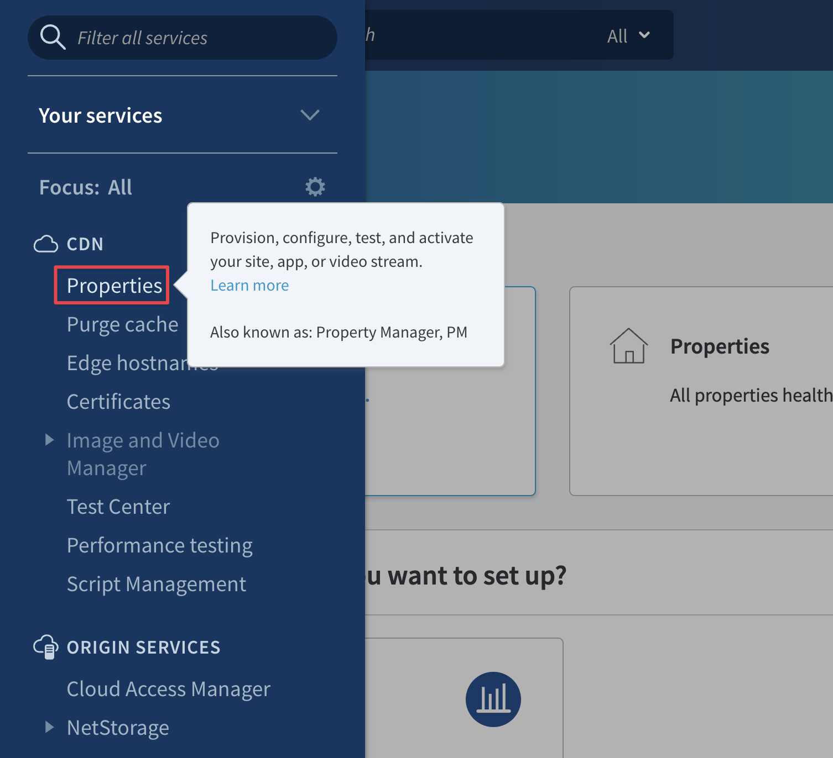Open the All dropdown in top search
The width and height of the screenshot is (833, 758).
628,35
